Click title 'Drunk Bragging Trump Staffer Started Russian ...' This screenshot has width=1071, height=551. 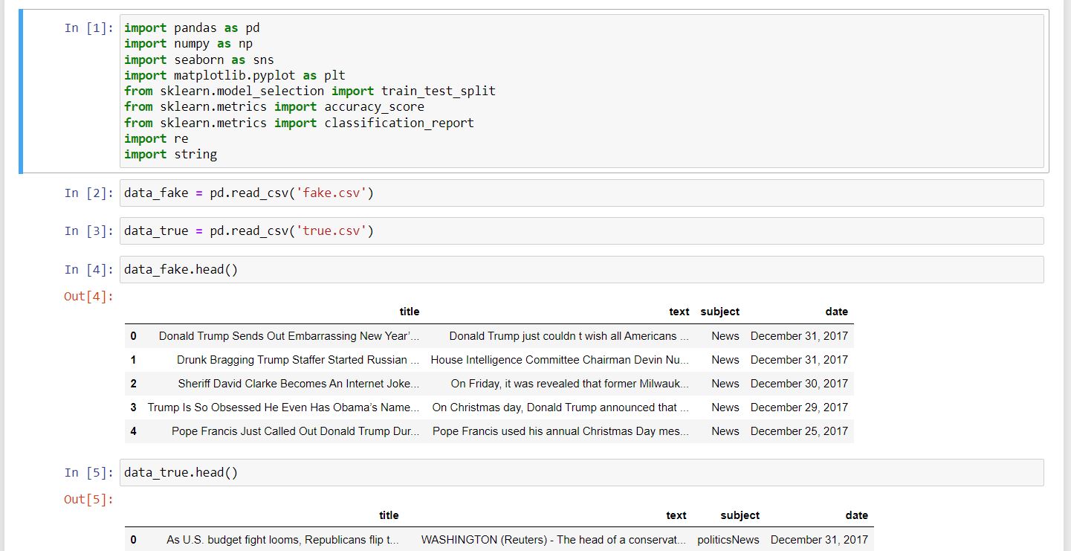pyautogui.click(x=298, y=360)
